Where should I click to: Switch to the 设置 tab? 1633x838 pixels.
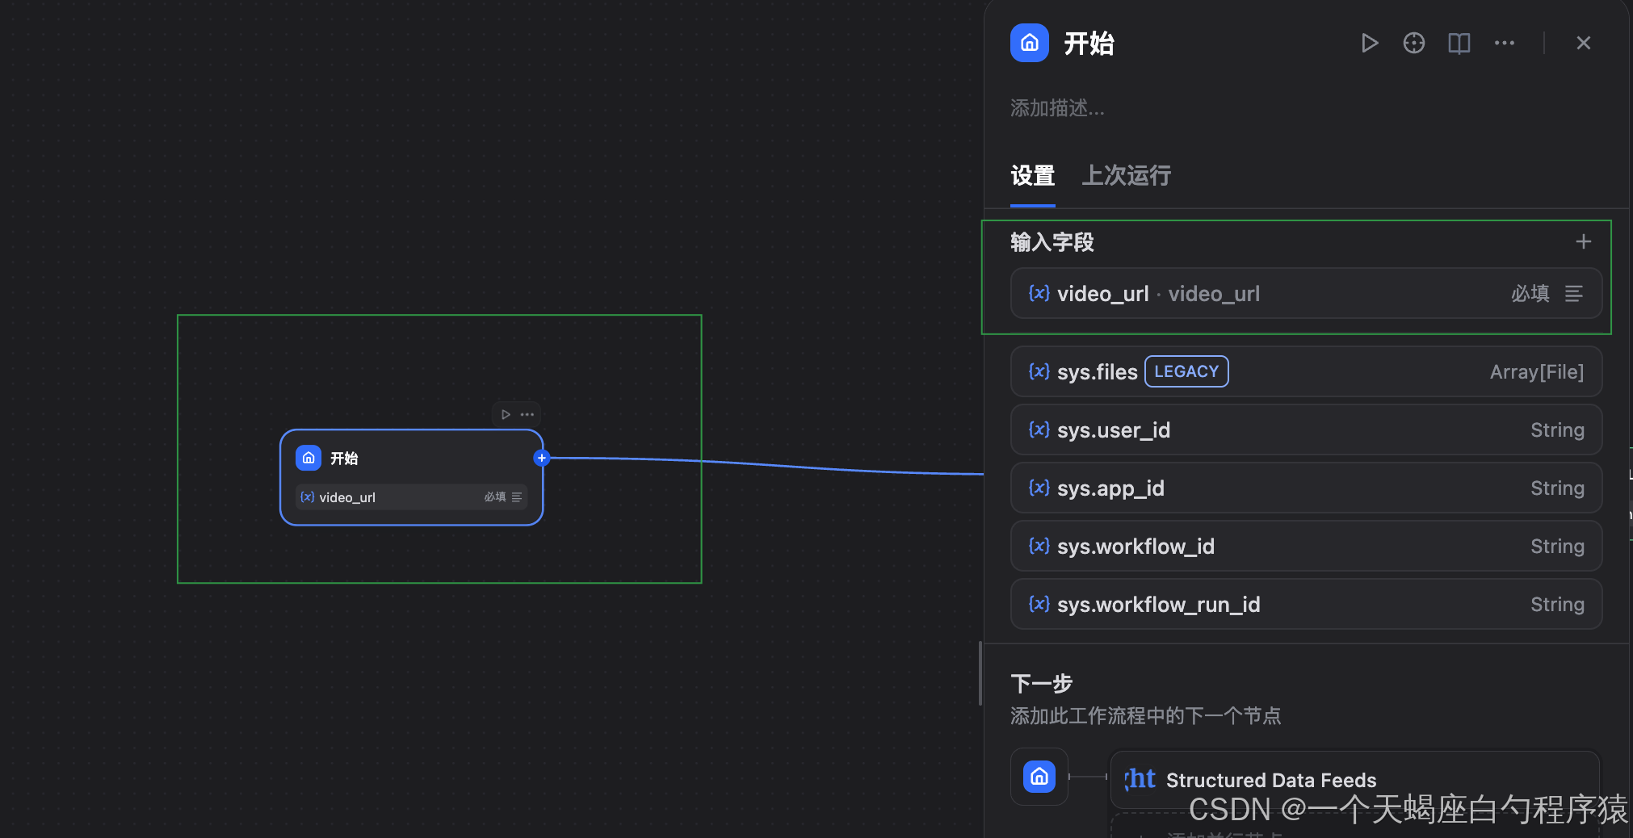pos(1031,176)
